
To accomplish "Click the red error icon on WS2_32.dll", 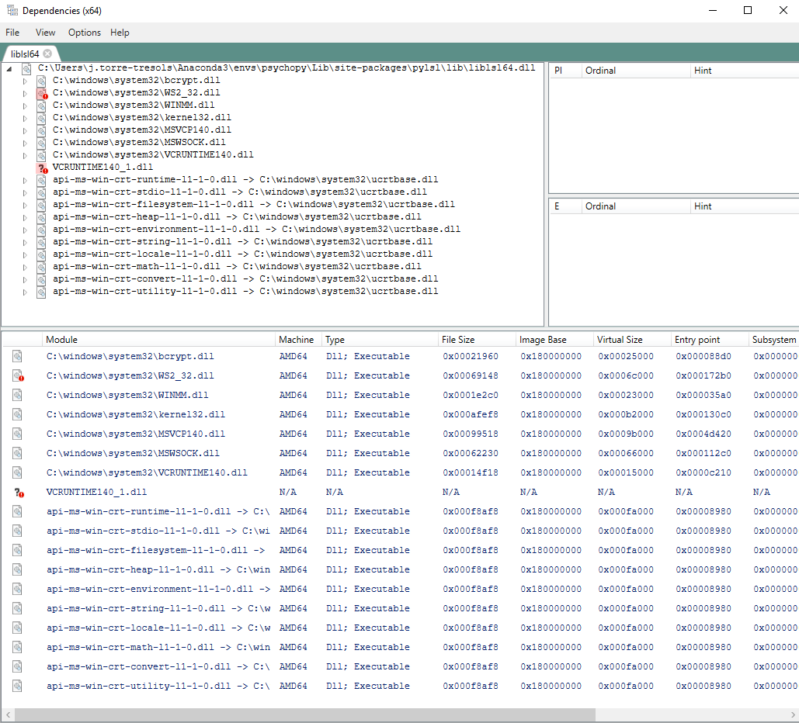I will pyautogui.click(x=40, y=92).
